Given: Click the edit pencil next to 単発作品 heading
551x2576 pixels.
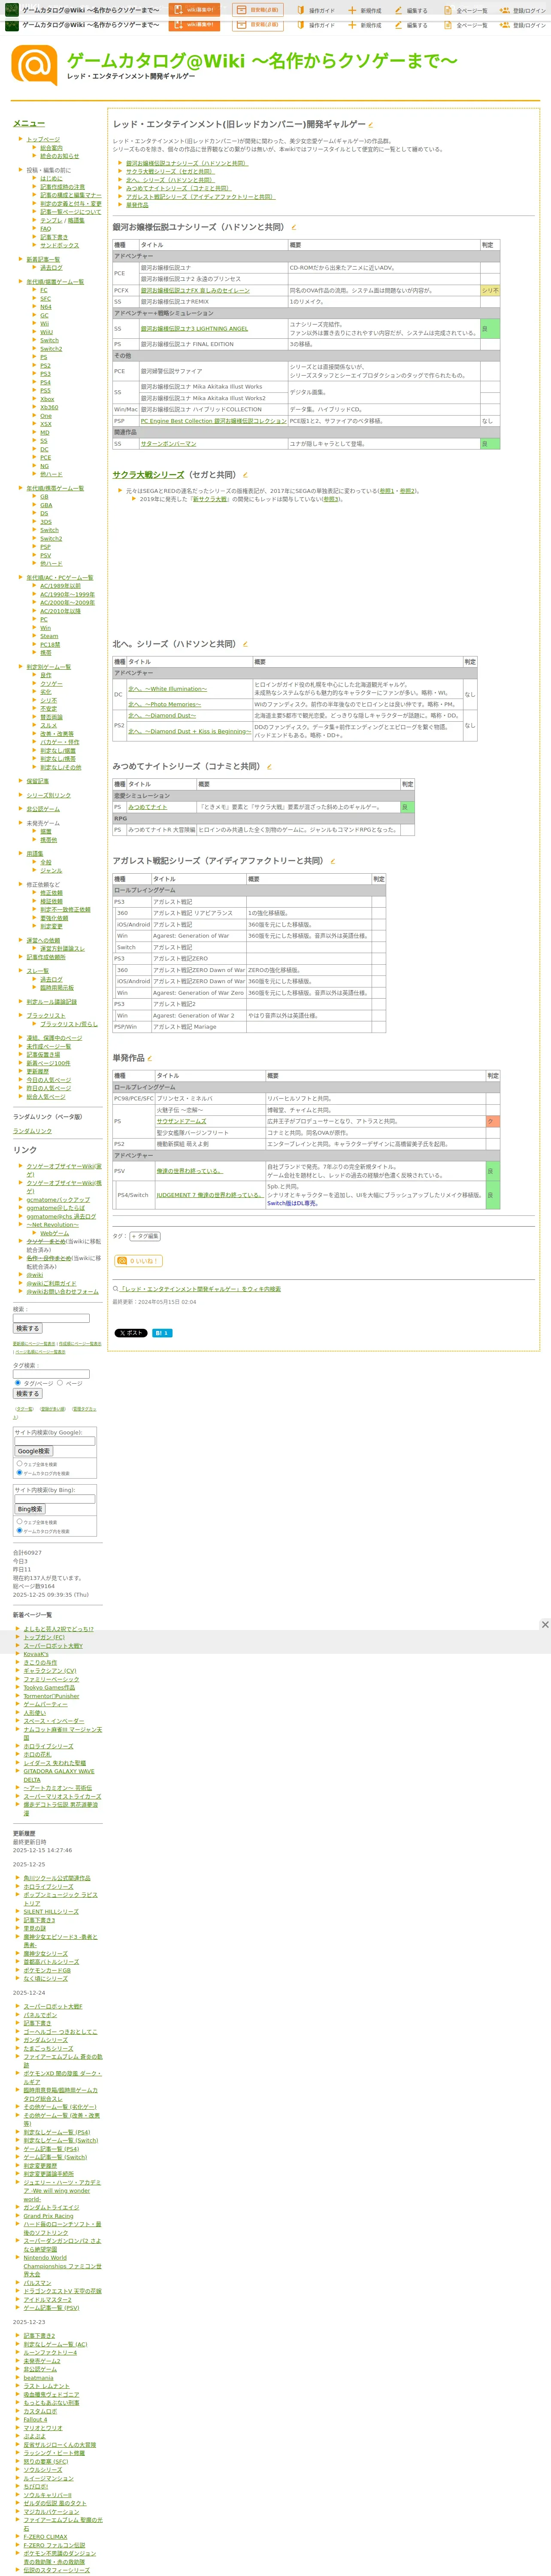Looking at the screenshot, I should 150,1058.
